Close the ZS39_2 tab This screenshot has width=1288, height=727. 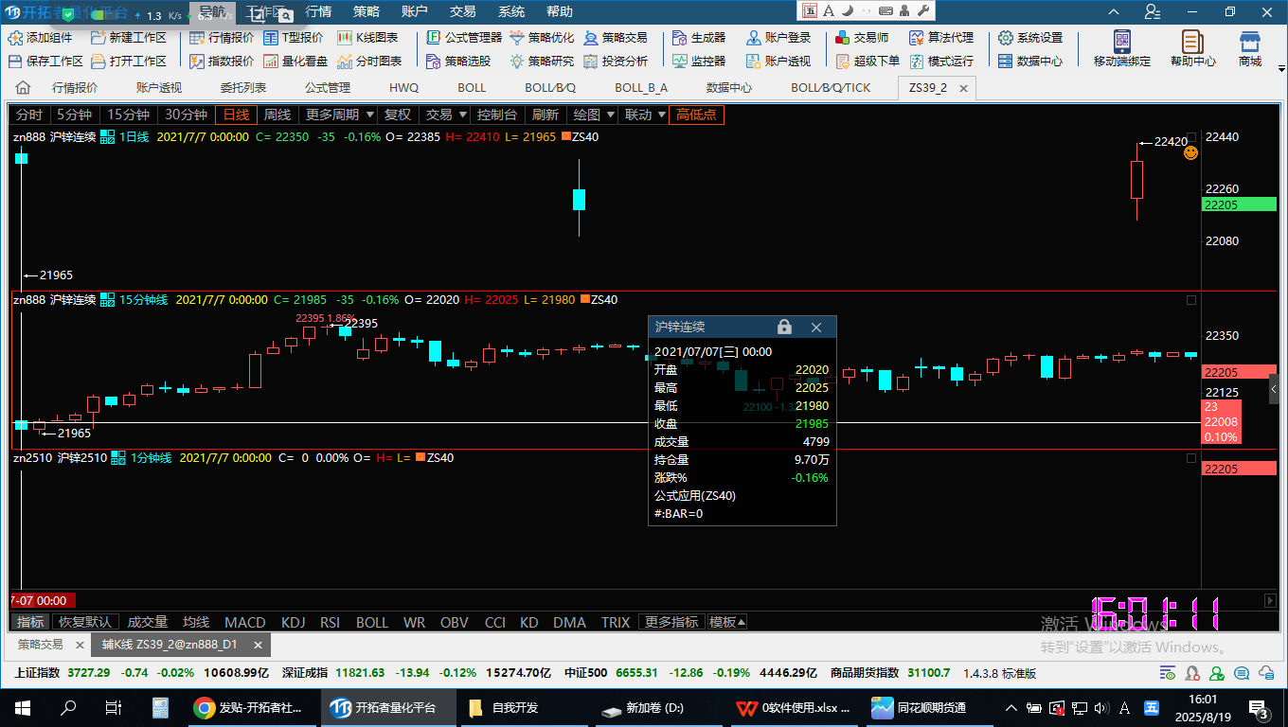[x=964, y=88]
